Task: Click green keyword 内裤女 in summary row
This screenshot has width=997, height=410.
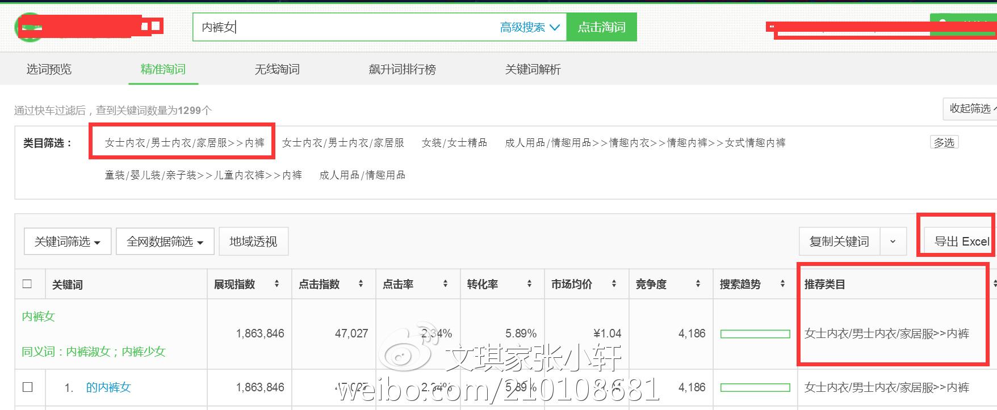Action: tap(38, 316)
